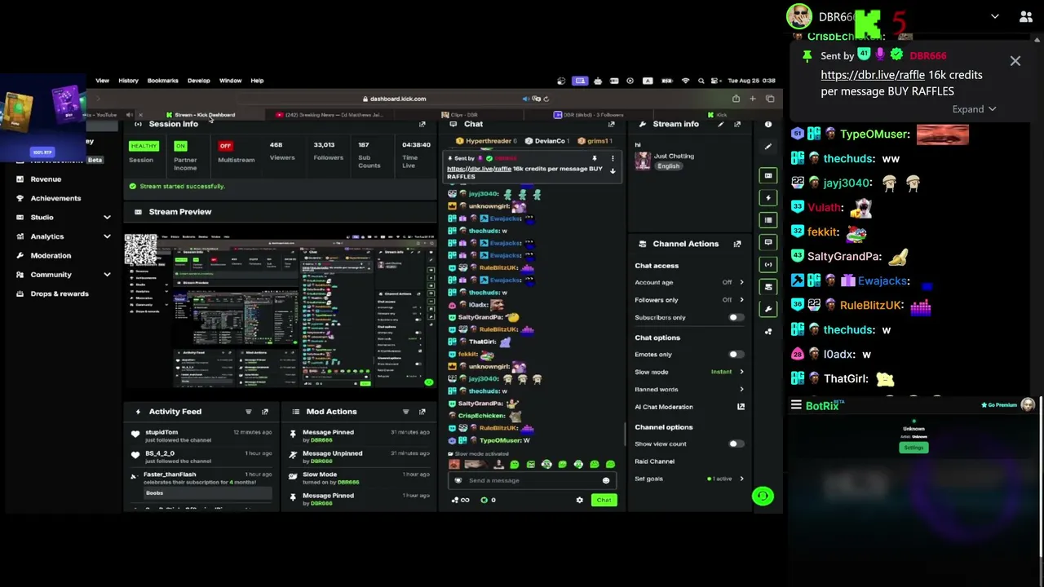Pop out the Channel Actions panel
1044x587 pixels.
737,244
